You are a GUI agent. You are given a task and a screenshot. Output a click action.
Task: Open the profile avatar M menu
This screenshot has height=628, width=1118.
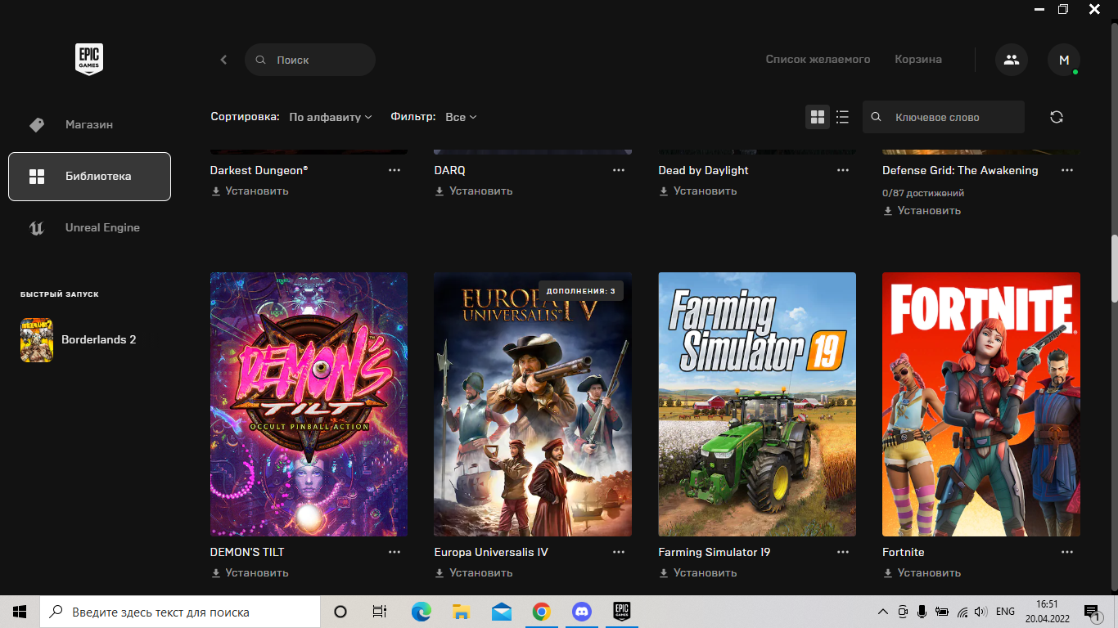1064,60
